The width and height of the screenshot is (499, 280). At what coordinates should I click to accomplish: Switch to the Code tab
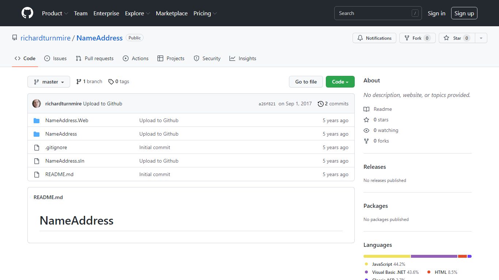click(x=25, y=58)
